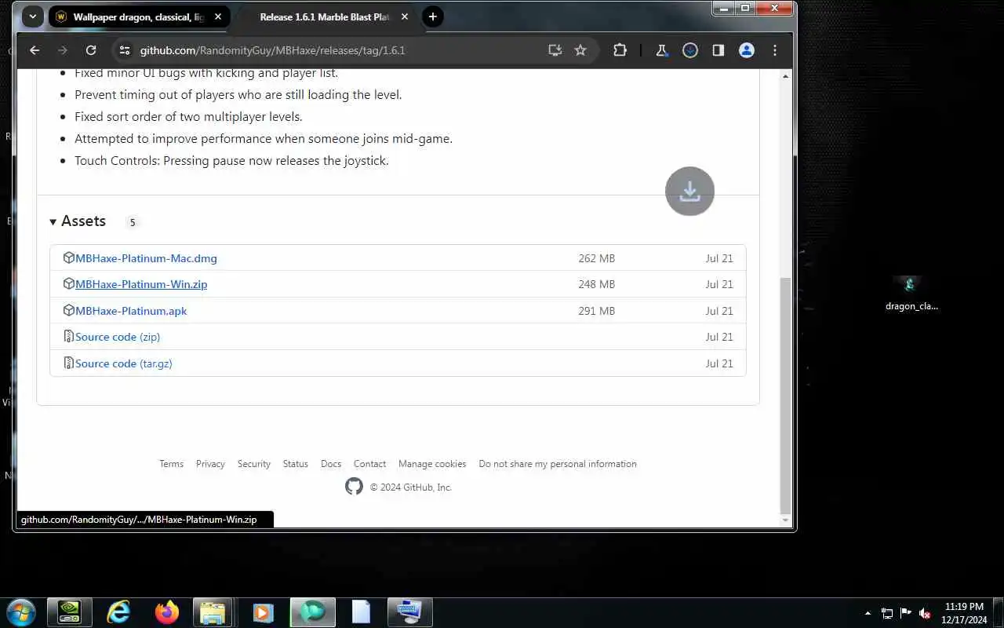Open the Action Center flag tray icon

pyautogui.click(x=906, y=613)
